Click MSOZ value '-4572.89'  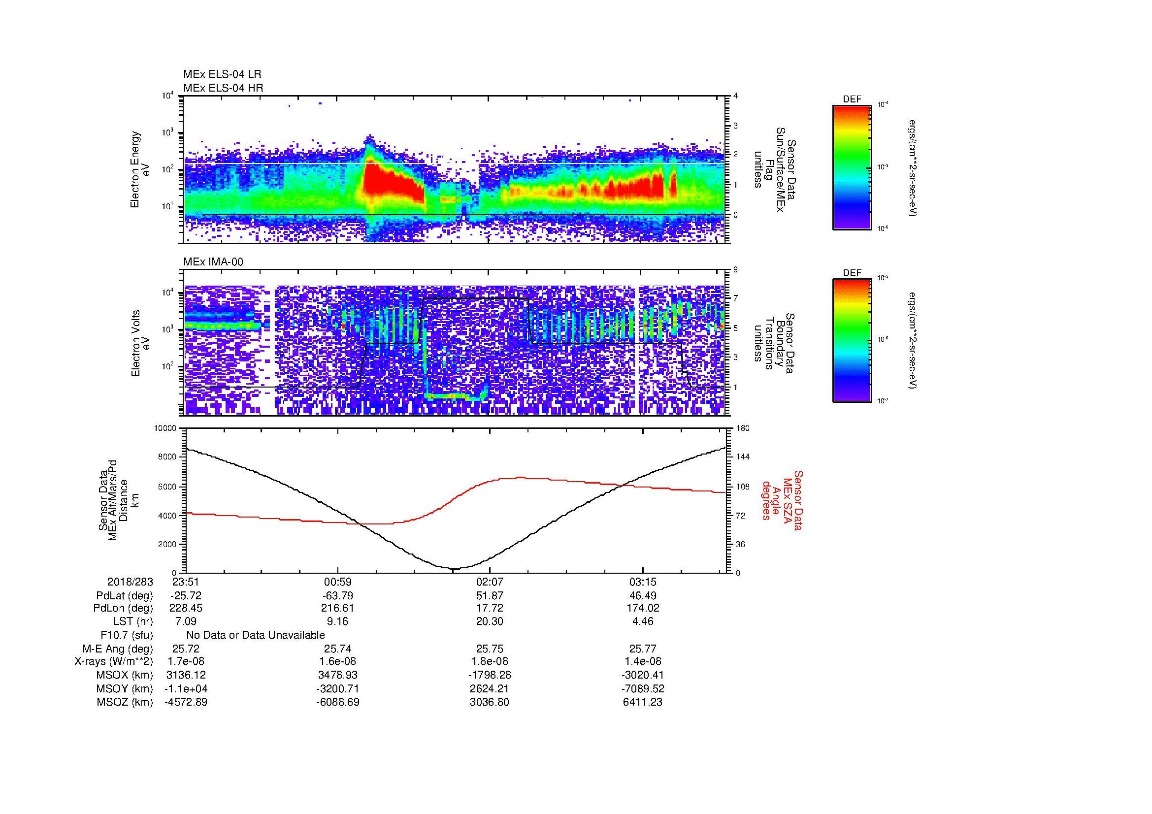point(186,702)
